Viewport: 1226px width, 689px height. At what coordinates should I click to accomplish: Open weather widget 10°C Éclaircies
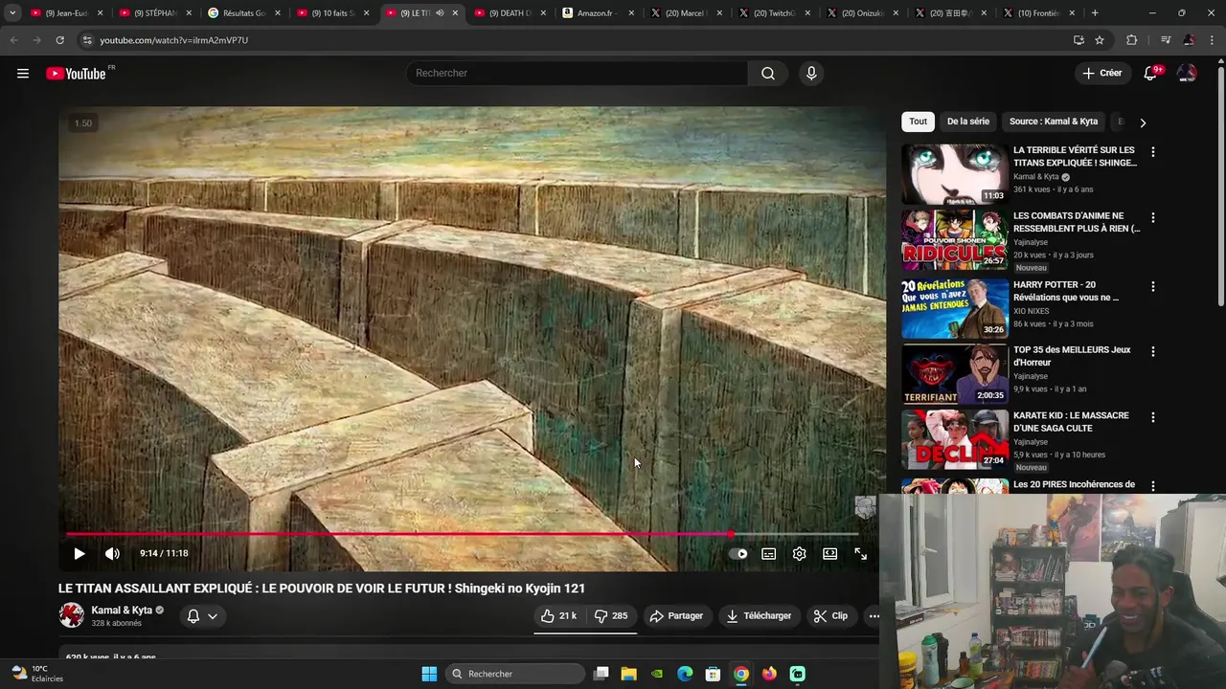coord(36,674)
